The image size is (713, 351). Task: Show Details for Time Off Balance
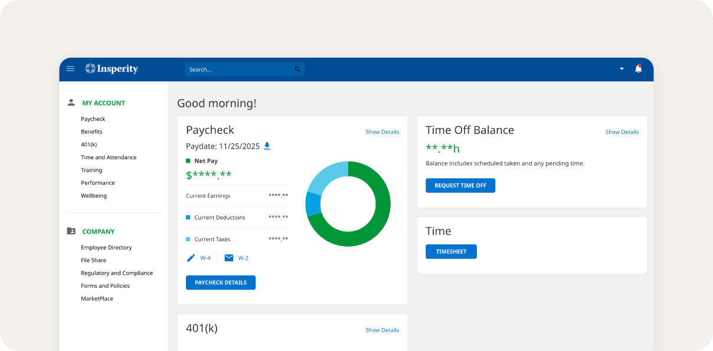tap(622, 132)
